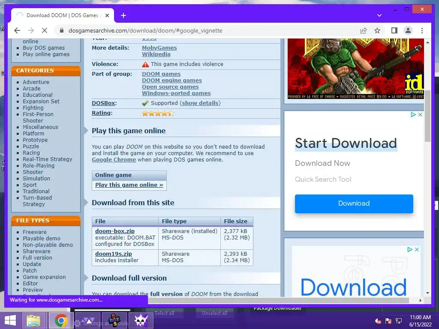Image resolution: width=439 pixels, height=329 pixels.
Task: Open the Full version file type
Action: pyautogui.click(x=37, y=257)
